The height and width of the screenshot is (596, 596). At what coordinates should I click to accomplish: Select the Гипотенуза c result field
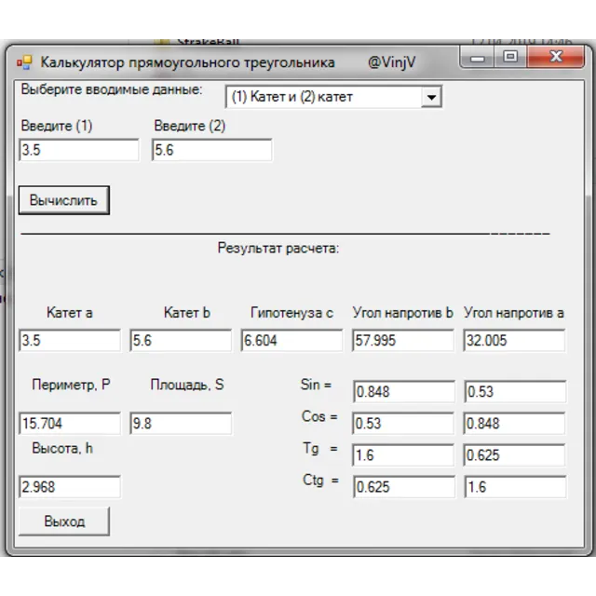291,340
